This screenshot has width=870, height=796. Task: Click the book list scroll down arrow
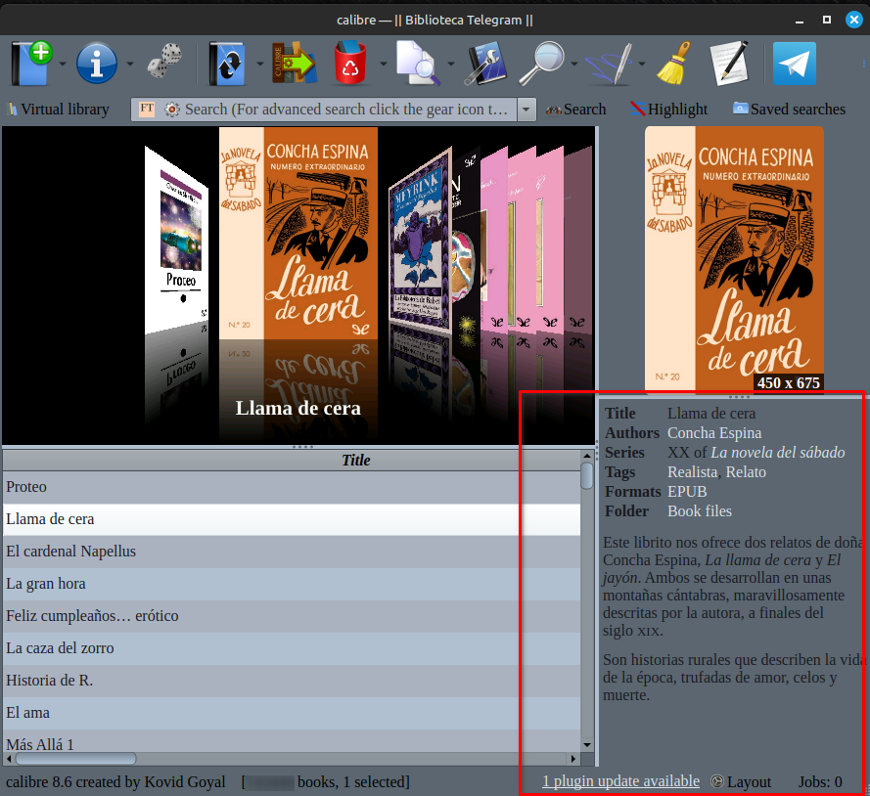pos(587,745)
